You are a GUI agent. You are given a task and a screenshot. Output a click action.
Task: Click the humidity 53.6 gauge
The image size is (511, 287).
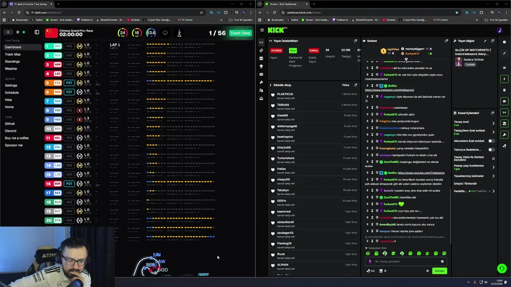point(151,33)
